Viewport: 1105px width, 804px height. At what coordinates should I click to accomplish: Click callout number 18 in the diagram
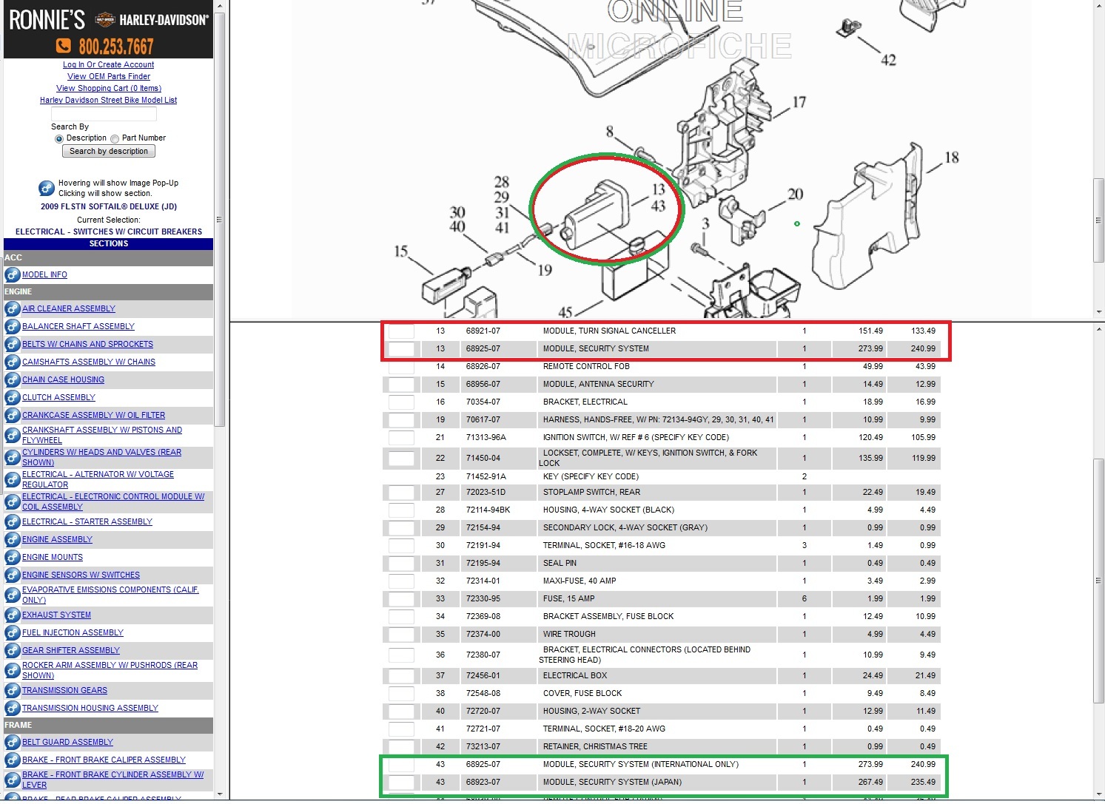[x=952, y=158]
